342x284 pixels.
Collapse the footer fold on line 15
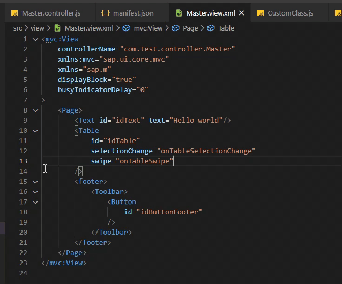coord(35,182)
